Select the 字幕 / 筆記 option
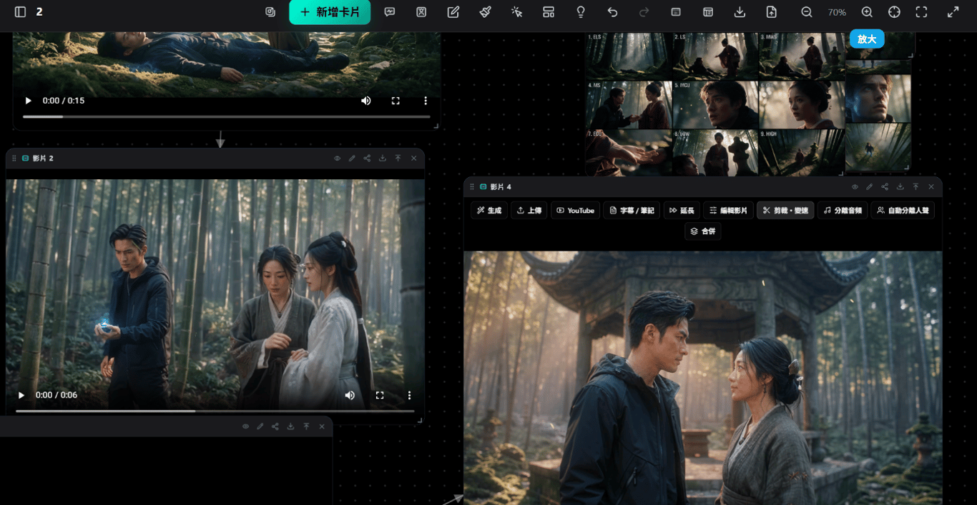Viewport: 977px width, 505px height. [632, 211]
